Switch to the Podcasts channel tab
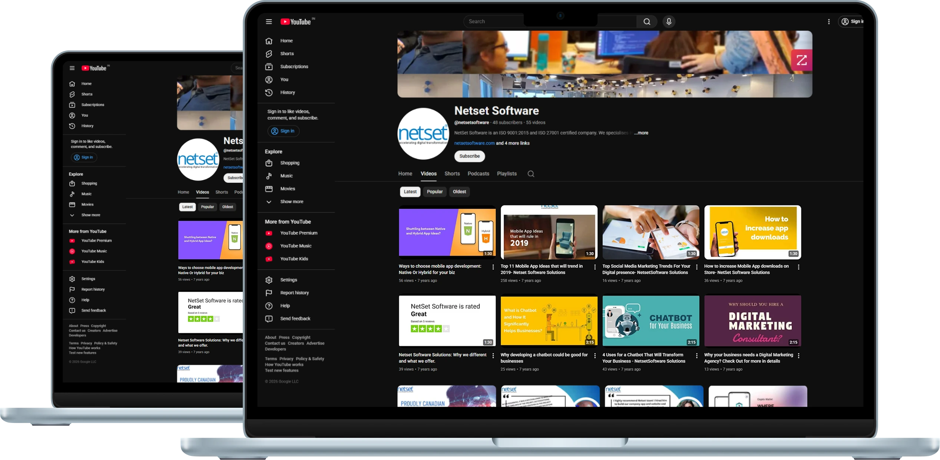Viewport: 940px width, 460px height. 478,173
